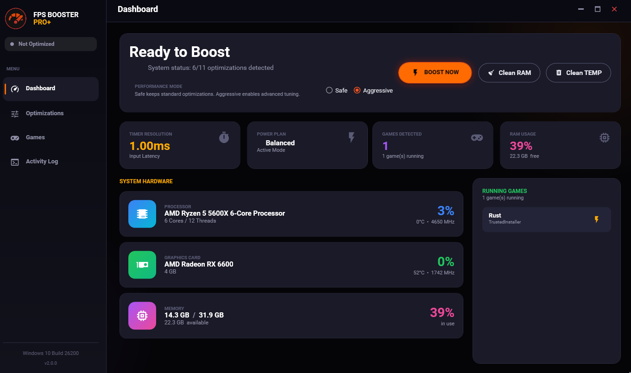This screenshot has width=631, height=373.
Task: Open the Games section from the menu
Action: click(35, 137)
